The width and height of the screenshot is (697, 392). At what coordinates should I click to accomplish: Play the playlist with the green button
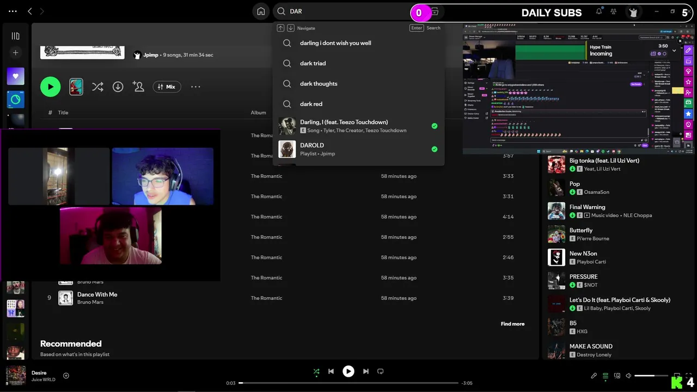click(51, 87)
